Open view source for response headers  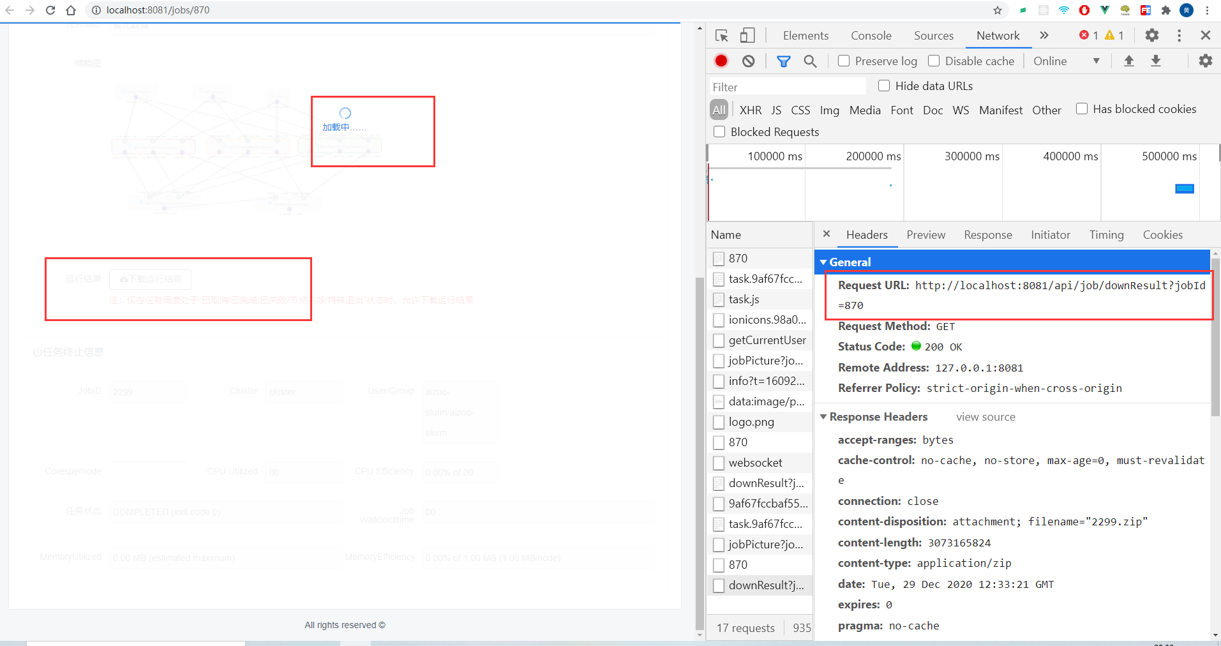pos(985,417)
